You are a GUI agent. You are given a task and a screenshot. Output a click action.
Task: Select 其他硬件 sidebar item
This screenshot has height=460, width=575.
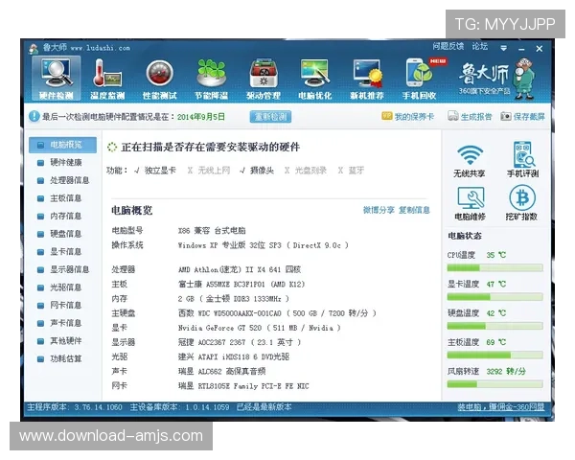click(x=62, y=341)
